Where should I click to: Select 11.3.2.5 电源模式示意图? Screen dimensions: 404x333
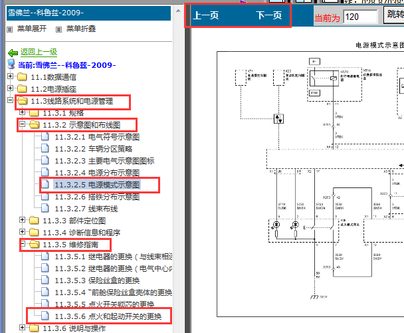(97, 185)
